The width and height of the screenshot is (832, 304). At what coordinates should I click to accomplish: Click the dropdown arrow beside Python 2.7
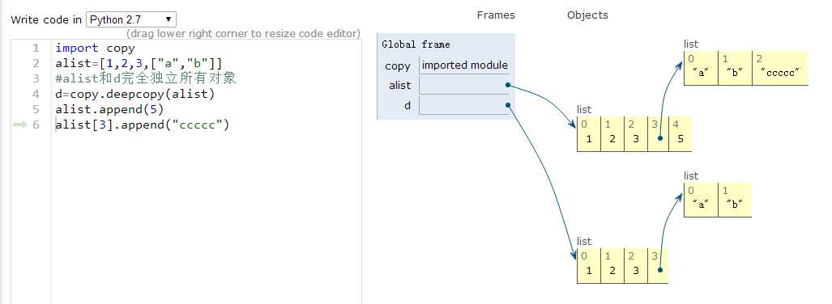point(169,19)
